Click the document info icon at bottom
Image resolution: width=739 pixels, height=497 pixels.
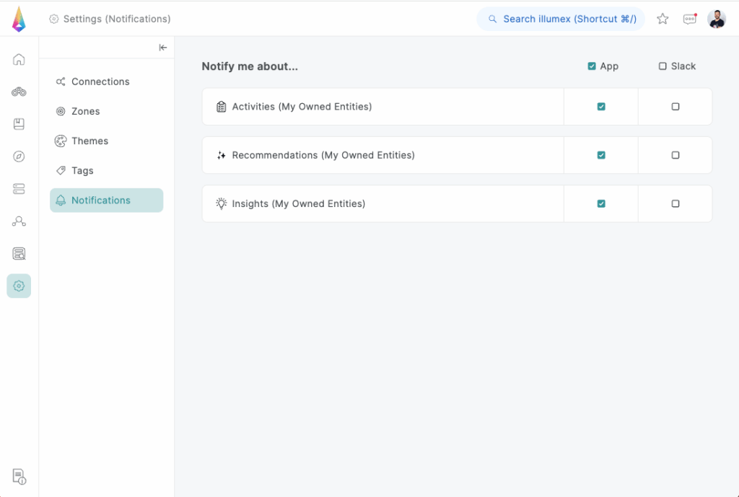point(19,476)
